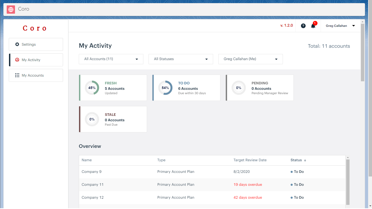Viewport: 372px width, 209px height.
Task: Click the My Accounts grid icon
Action: [17, 75]
